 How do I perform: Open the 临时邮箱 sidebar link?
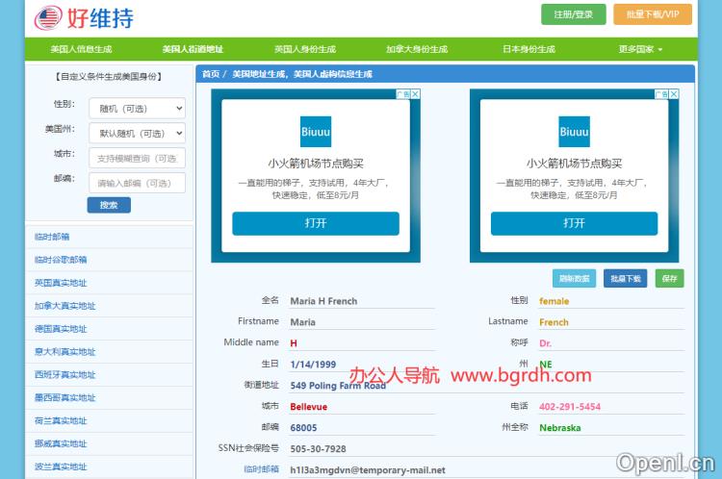tap(52, 237)
